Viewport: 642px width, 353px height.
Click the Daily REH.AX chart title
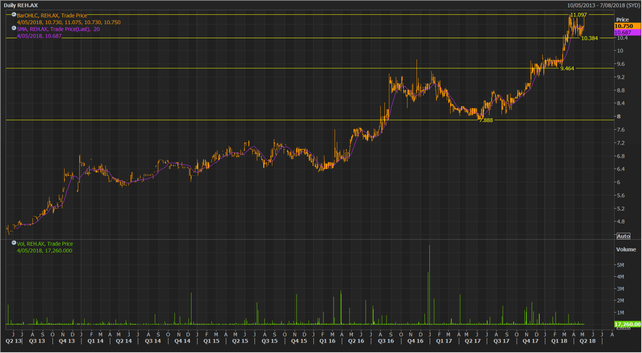pyautogui.click(x=21, y=5)
